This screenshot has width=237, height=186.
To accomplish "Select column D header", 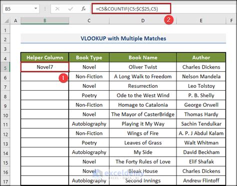I will [x=143, y=21].
